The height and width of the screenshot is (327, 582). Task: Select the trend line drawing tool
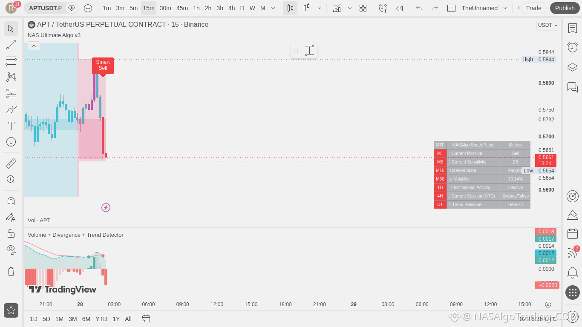[x=11, y=45]
